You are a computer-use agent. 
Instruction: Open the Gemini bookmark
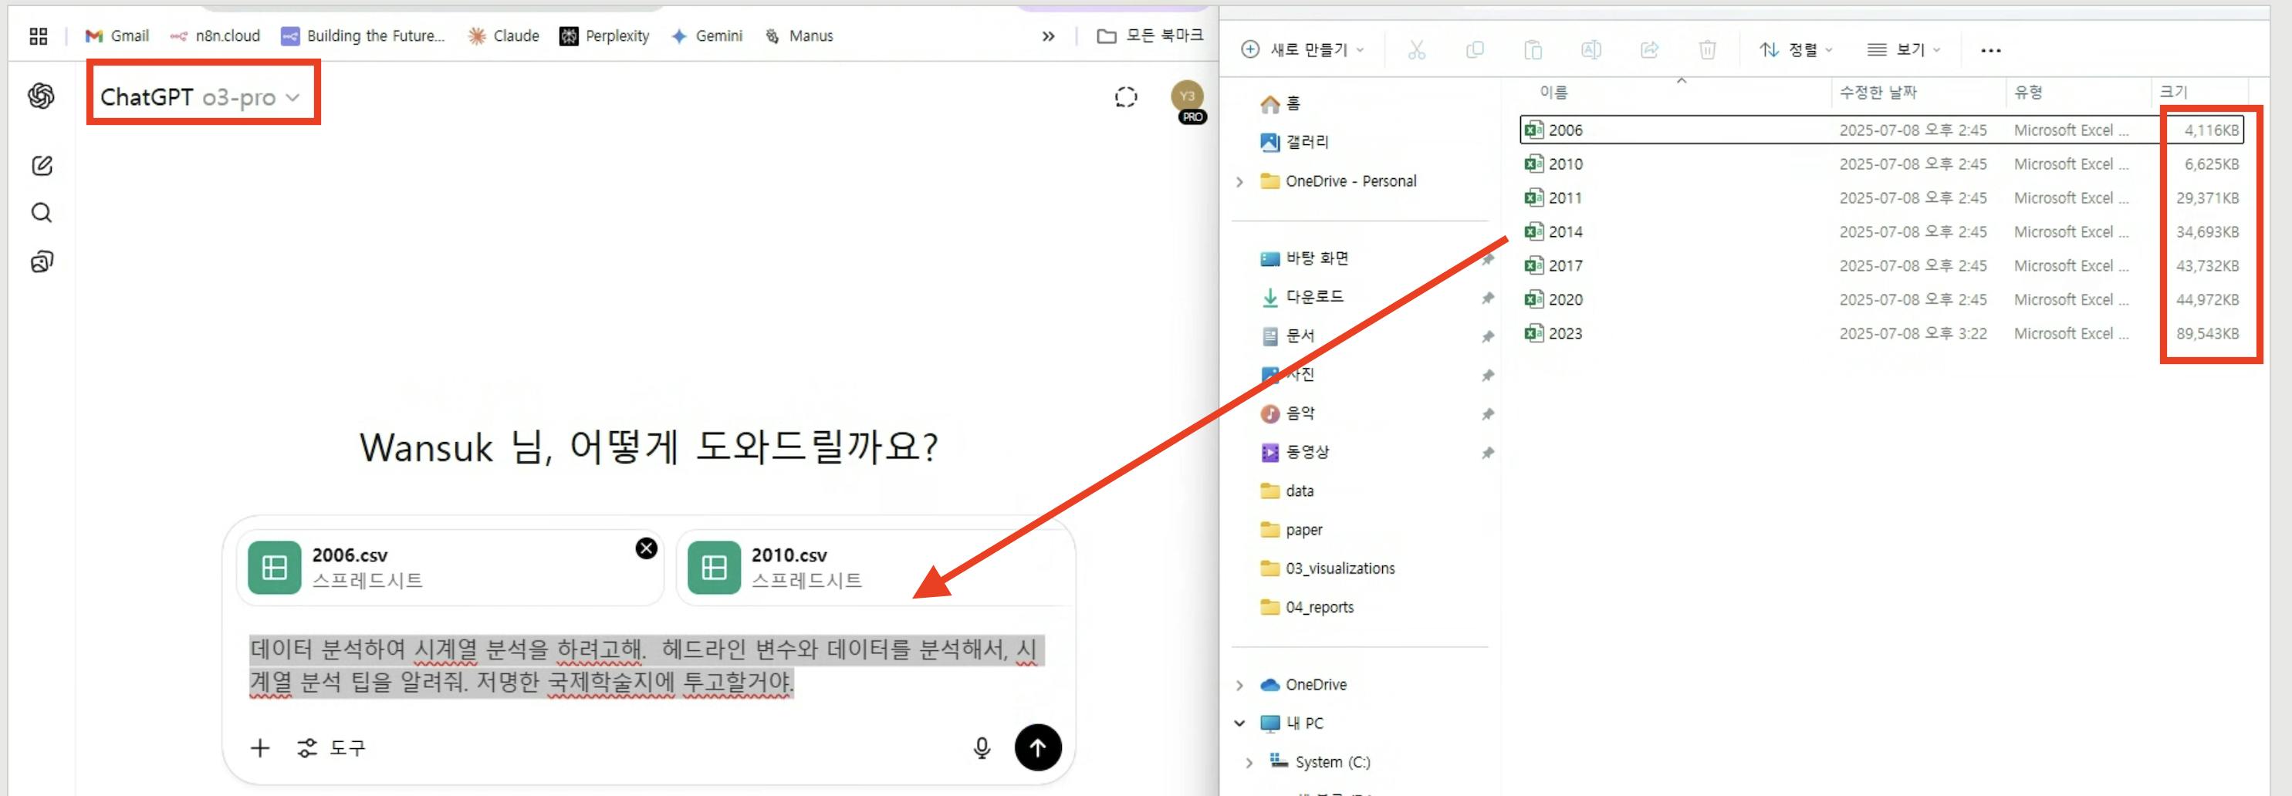706,35
